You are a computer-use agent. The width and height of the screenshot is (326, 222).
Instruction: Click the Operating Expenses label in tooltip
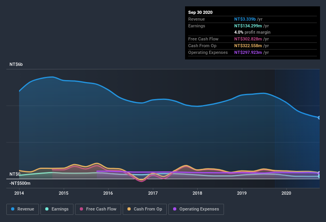point(208,52)
